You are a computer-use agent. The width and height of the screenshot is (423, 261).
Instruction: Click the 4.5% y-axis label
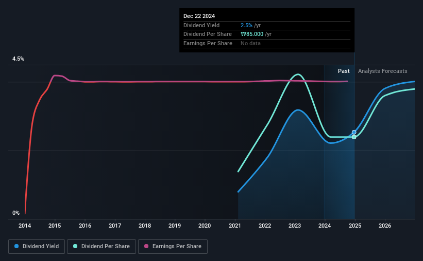(18, 59)
